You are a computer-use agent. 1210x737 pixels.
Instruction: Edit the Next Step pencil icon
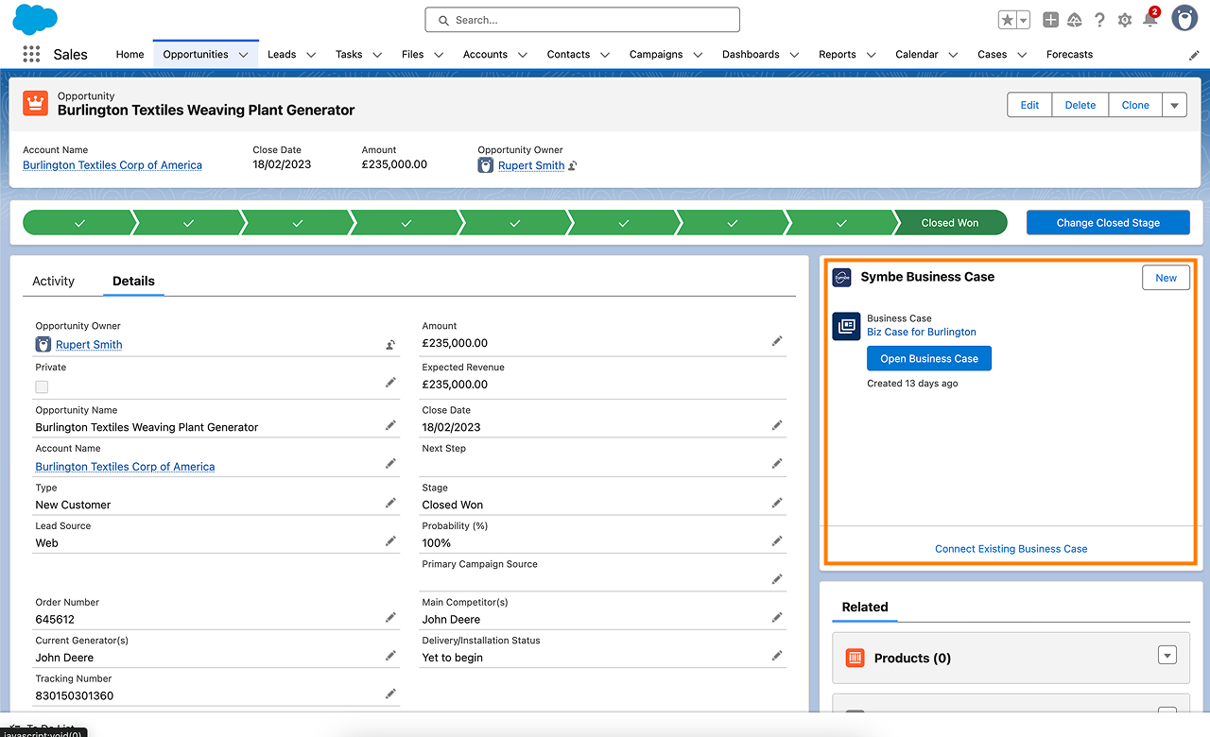click(x=777, y=463)
